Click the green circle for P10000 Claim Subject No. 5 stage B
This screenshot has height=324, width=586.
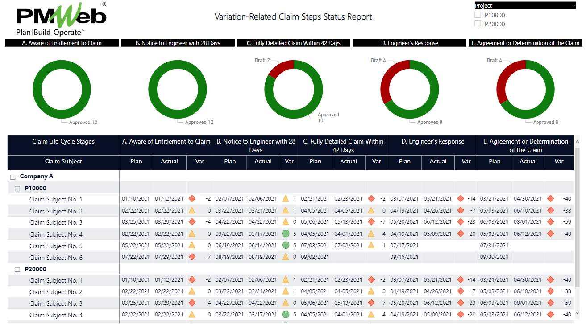click(286, 245)
